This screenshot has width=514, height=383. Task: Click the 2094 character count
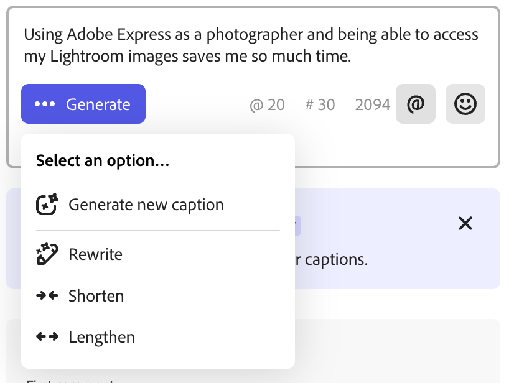(x=372, y=105)
